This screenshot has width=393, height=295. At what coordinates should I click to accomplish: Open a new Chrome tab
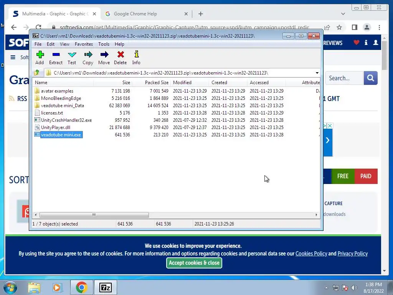point(200,14)
